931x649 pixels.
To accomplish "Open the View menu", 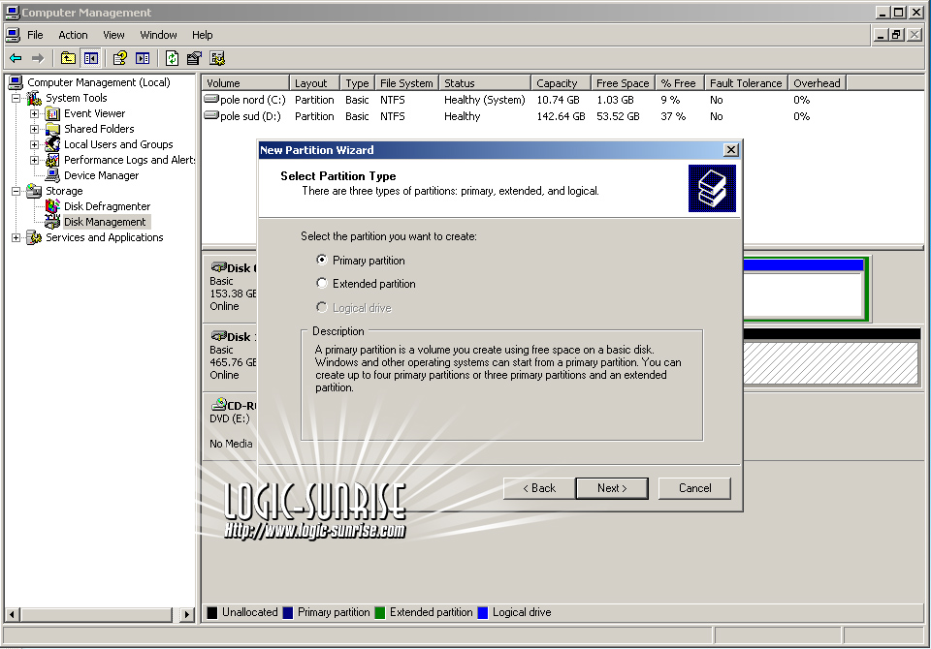I will (x=113, y=35).
